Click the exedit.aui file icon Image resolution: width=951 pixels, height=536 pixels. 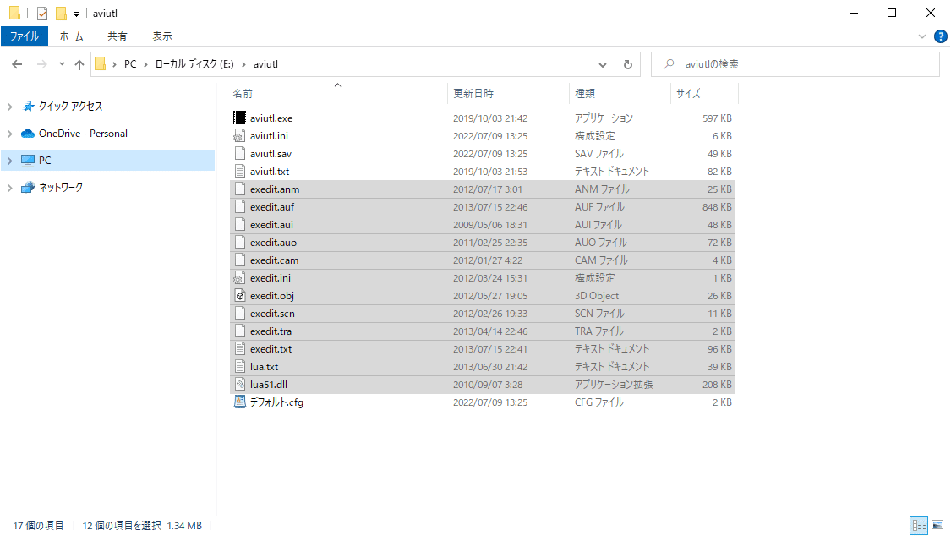(x=239, y=224)
